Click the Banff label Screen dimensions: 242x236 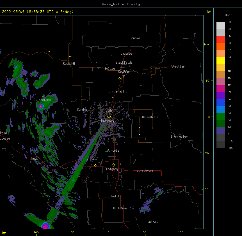(x=35, y=159)
